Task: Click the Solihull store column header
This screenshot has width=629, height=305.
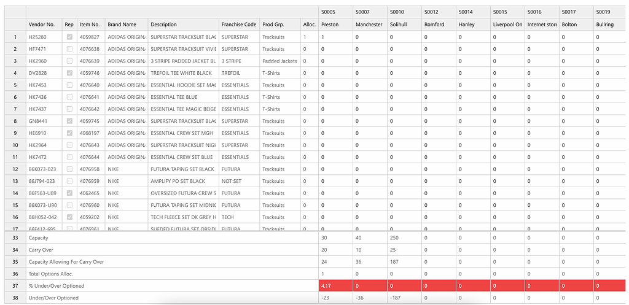Action: click(x=404, y=25)
